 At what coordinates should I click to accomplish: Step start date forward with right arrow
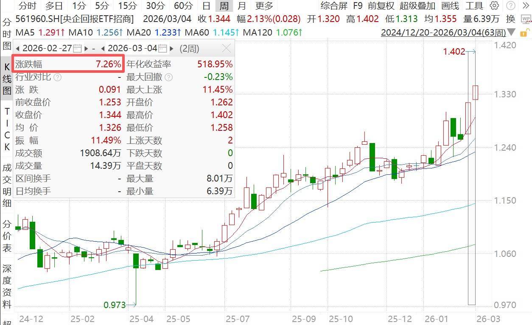[x=87, y=48]
